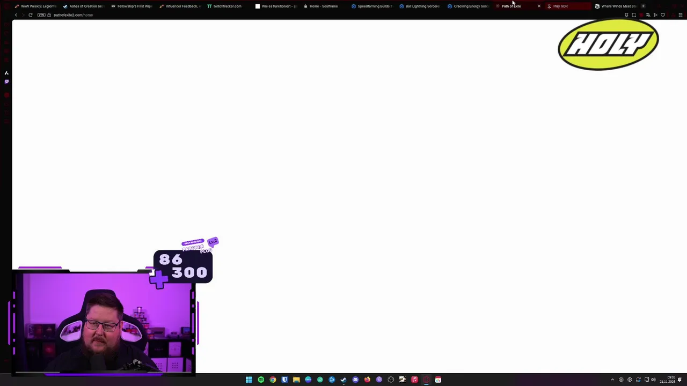Focus the Opera GX taskbar icon

point(426,380)
